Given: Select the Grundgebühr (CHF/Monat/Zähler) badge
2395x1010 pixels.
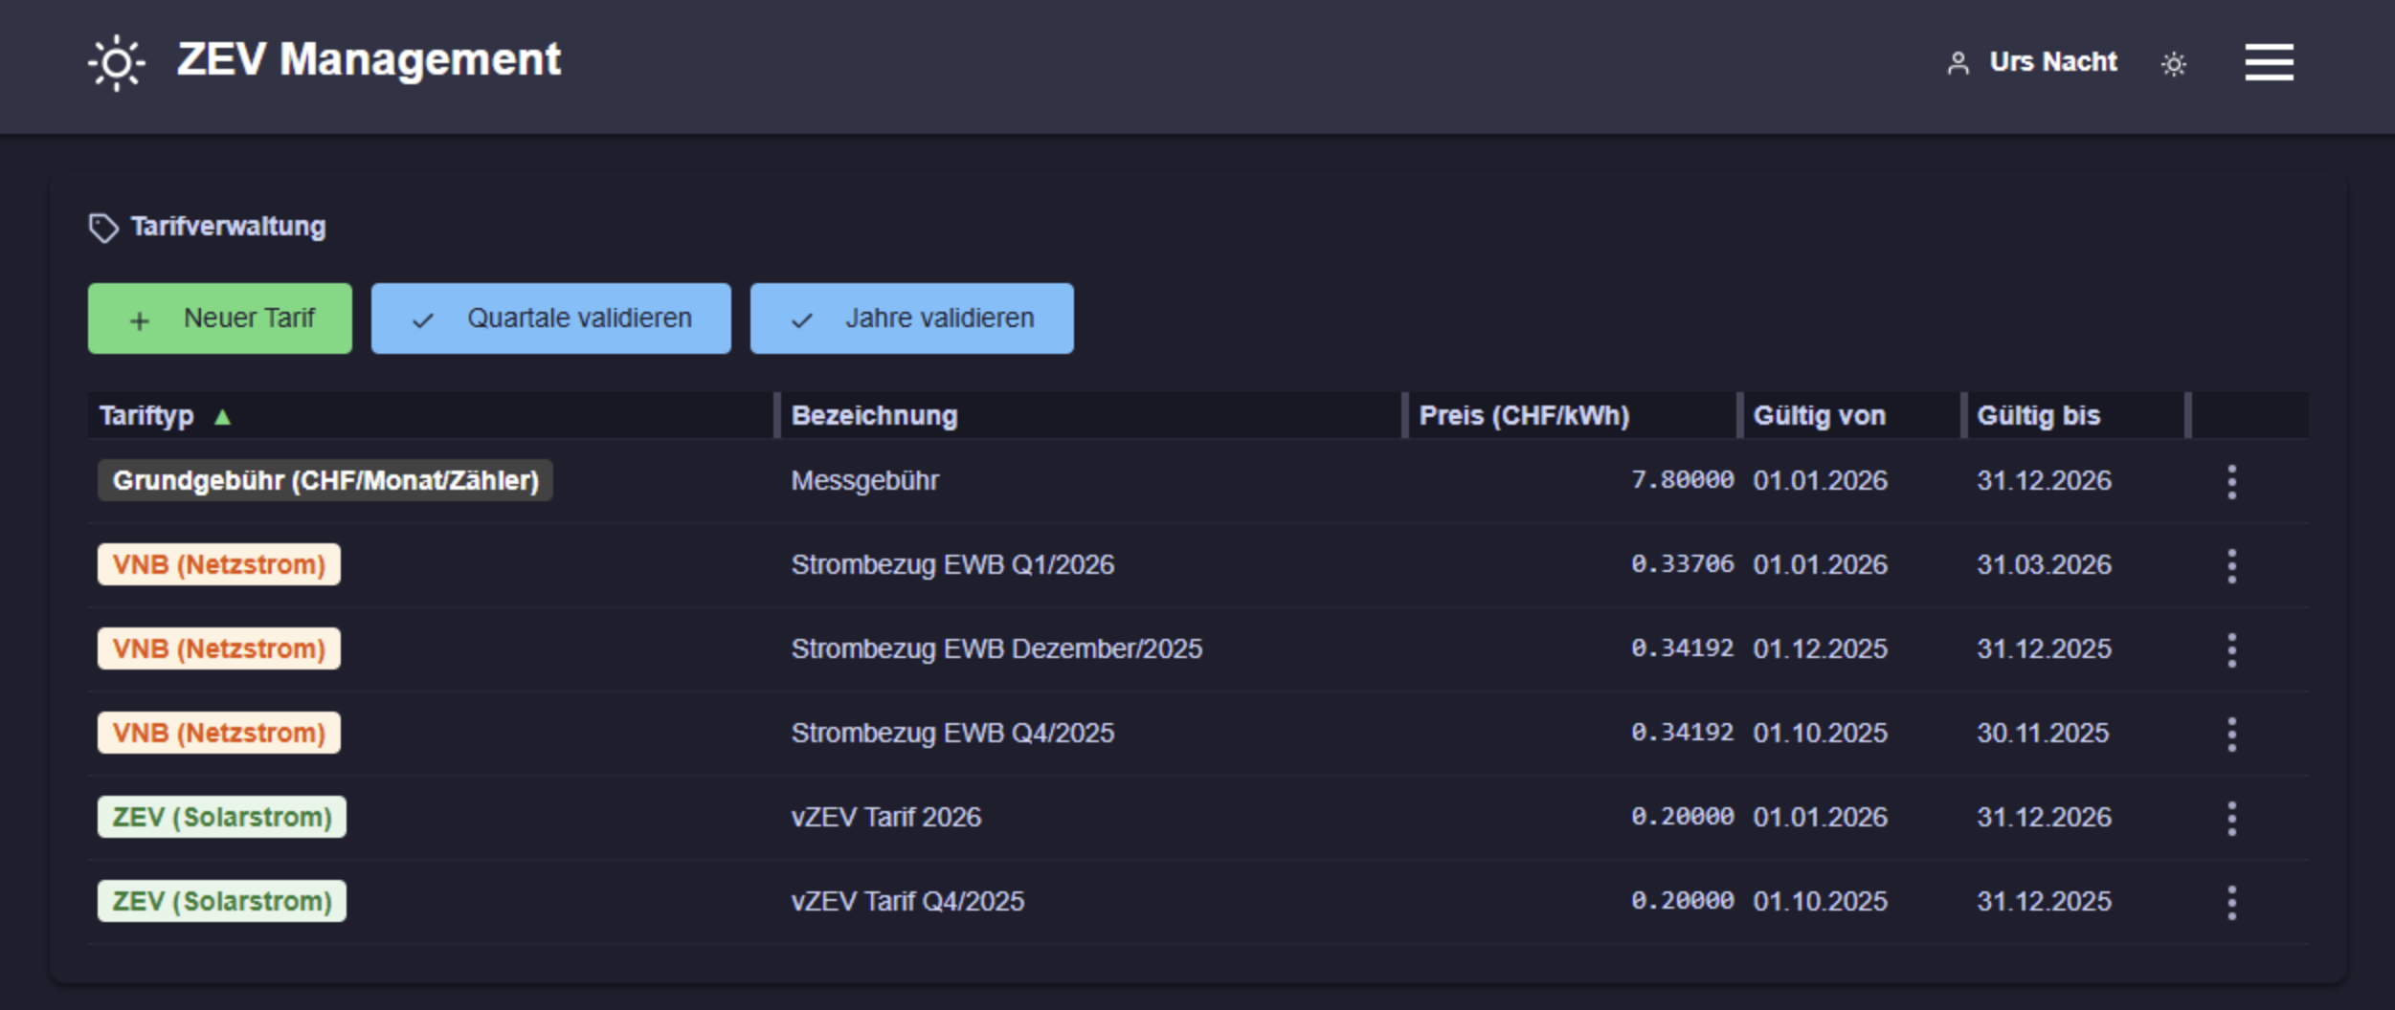Looking at the screenshot, I should point(325,480).
